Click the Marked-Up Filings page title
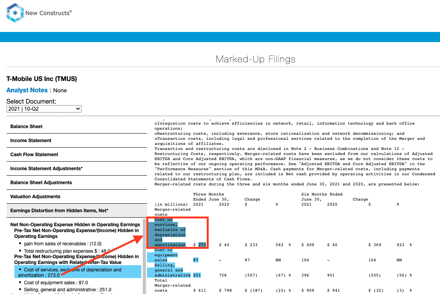440x294 pixels. point(255,59)
